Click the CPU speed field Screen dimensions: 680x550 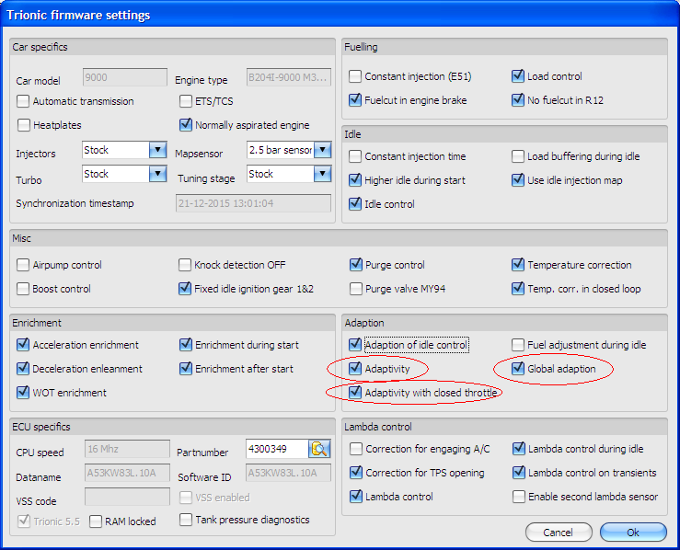coord(127,449)
